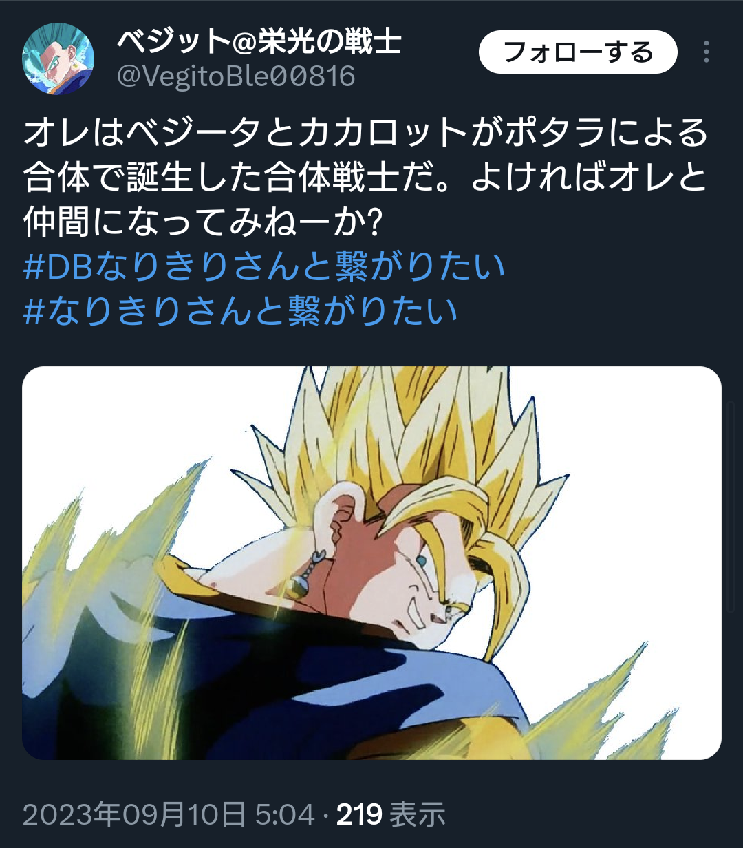Open the @VegitoBle00816 handle
This screenshot has width=743, height=848.
pyautogui.click(x=236, y=76)
